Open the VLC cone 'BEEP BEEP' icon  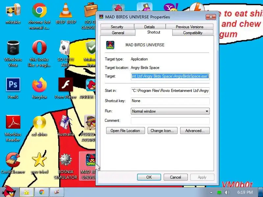click(x=66, y=14)
